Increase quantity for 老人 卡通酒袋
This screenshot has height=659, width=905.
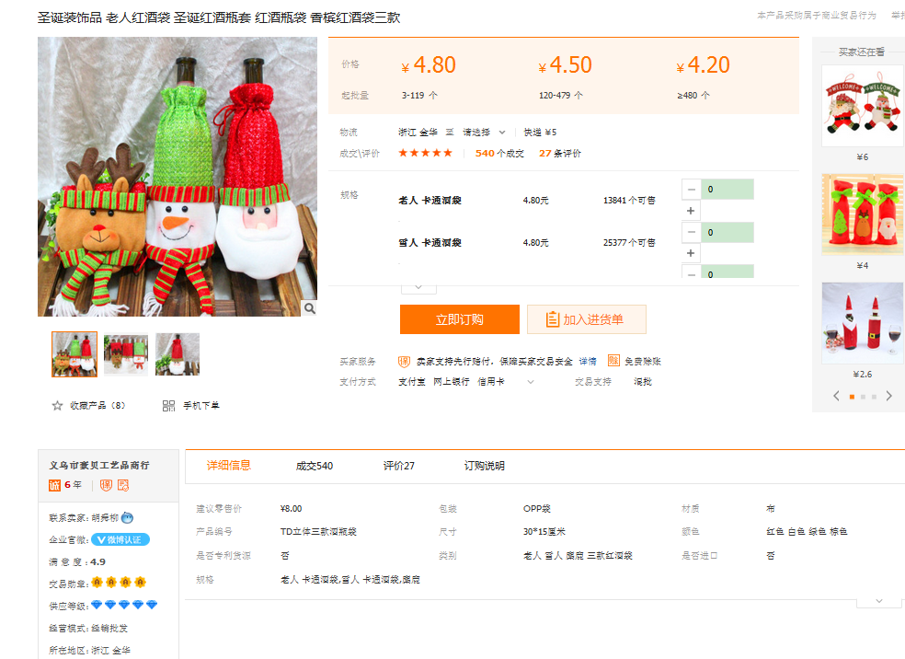click(691, 211)
